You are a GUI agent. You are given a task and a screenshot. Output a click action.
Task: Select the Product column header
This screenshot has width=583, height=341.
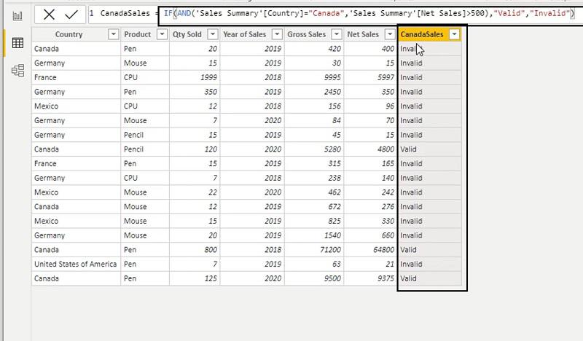coord(137,34)
